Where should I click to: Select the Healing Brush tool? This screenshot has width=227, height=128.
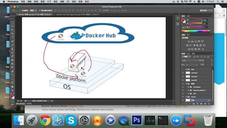tap(12, 41)
